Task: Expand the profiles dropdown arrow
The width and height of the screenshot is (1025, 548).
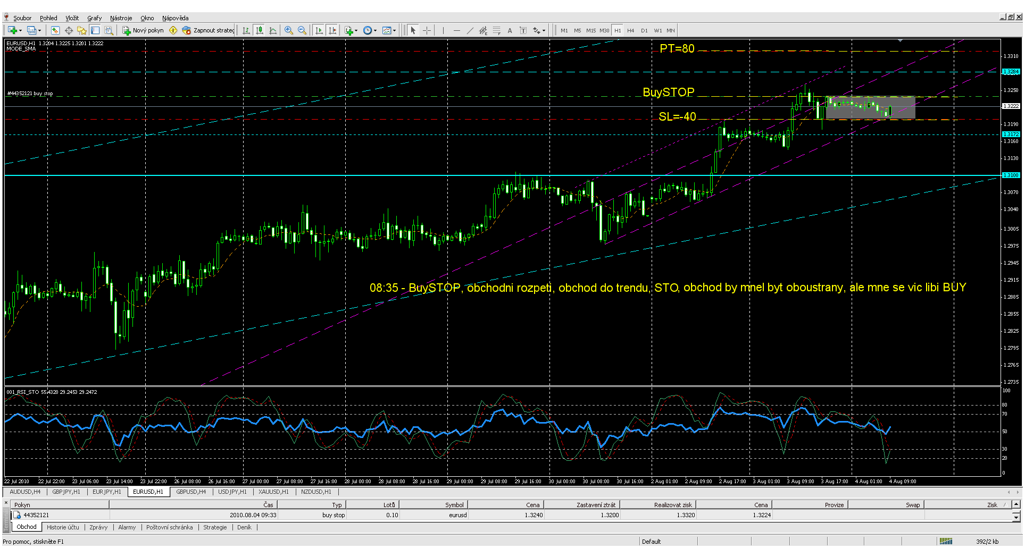Action: click(x=39, y=30)
